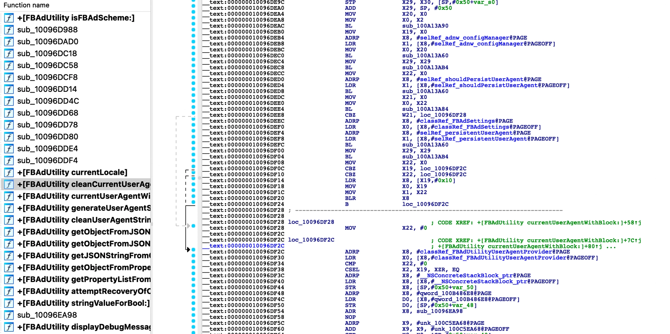Image resolution: width=670 pixels, height=334 pixels.
Task: Follow sub_10096EA98 in ADR instruction
Action: (x=439, y=311)
